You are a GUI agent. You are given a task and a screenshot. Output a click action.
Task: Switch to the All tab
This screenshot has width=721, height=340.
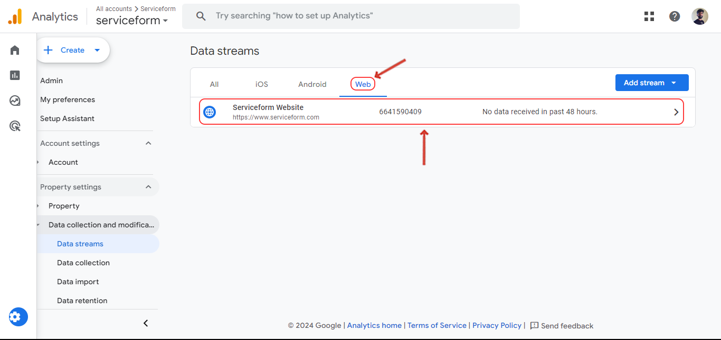214,84
